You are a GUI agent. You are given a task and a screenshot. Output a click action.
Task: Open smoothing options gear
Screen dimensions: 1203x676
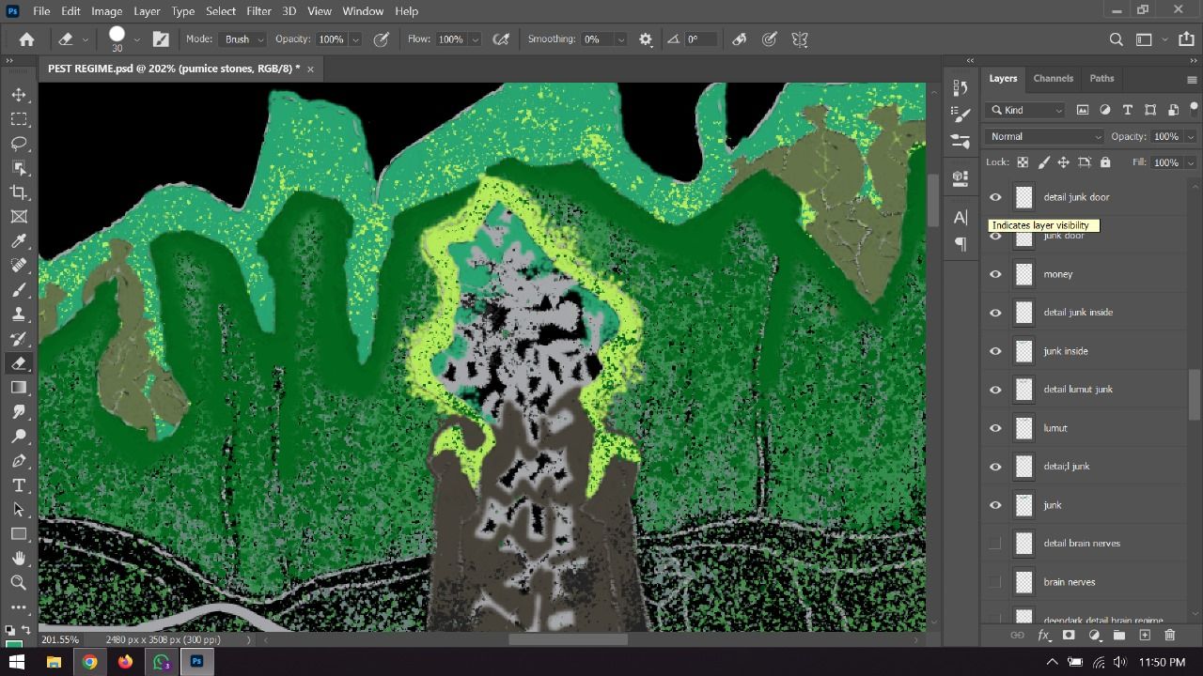(x=646, y=39)
